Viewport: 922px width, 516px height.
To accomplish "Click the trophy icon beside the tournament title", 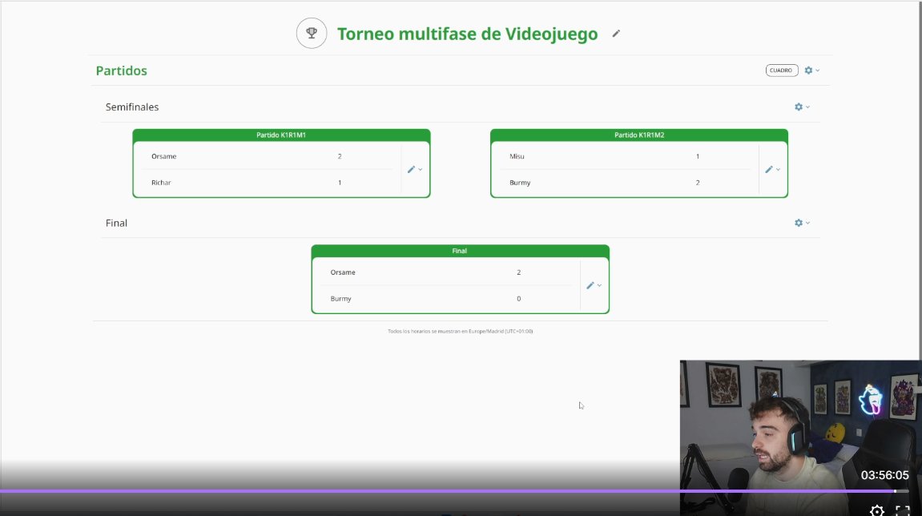I will [311, 33].
